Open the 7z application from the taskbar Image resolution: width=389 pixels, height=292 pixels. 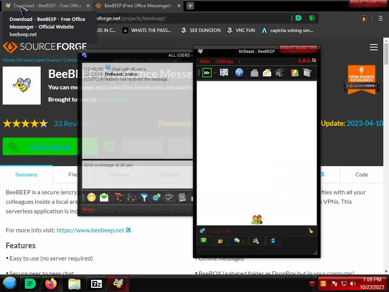coord(96,283)
